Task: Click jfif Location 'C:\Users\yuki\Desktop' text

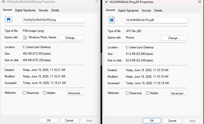Action: pyautogui.click(x=140, y=47)
